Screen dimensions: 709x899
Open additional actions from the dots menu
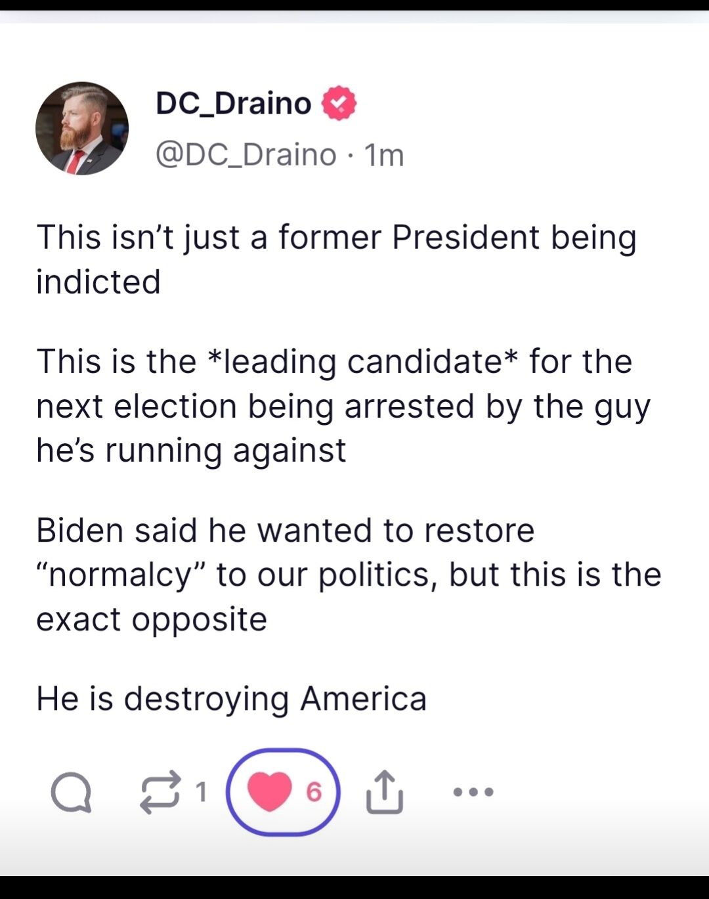tap(472, 791)
